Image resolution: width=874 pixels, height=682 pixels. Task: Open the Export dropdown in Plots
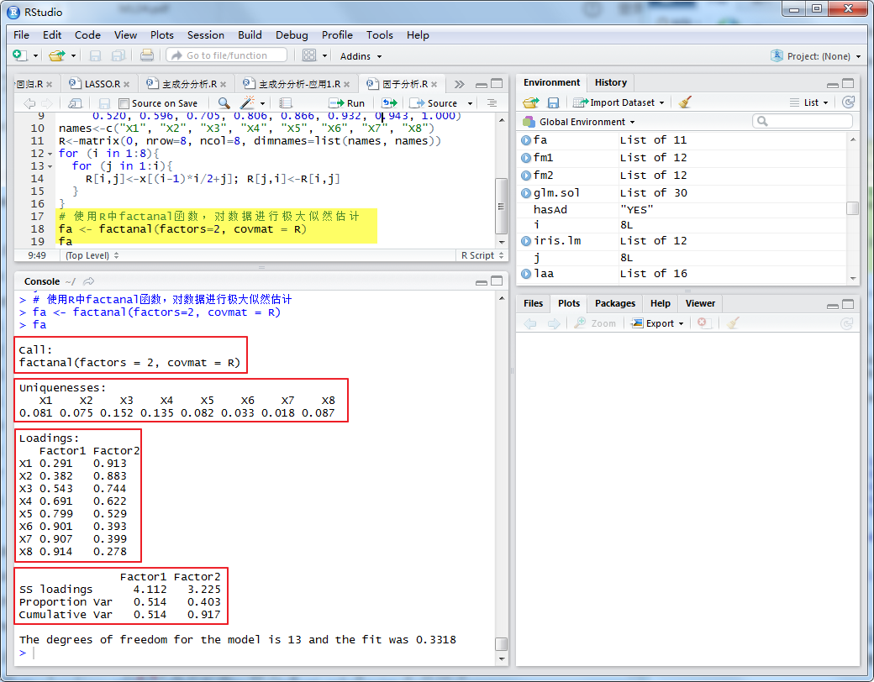pyautogui.click(x=660, y=323)
